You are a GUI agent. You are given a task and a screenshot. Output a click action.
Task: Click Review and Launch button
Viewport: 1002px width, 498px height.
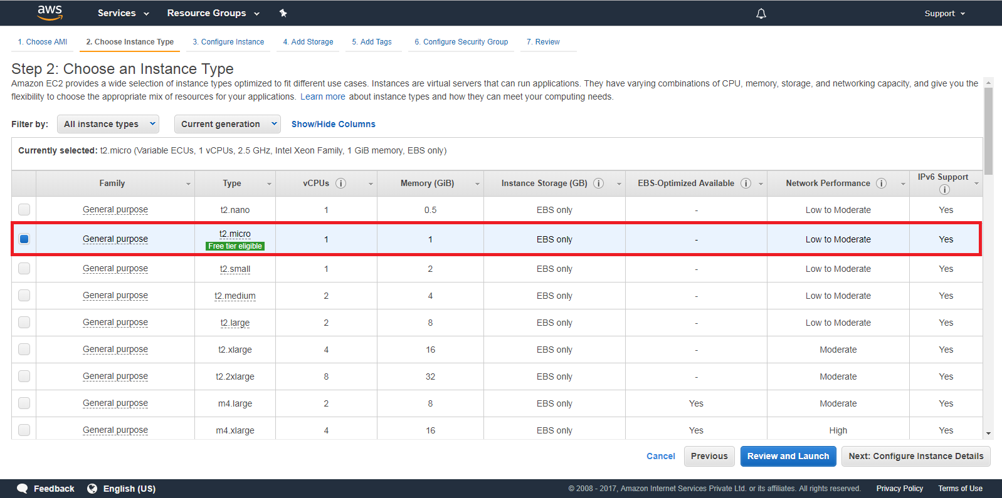tap(788, 456)
